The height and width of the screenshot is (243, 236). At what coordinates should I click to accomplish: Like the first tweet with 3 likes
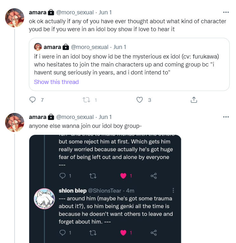pyautogui.click(x=139, y=100)
